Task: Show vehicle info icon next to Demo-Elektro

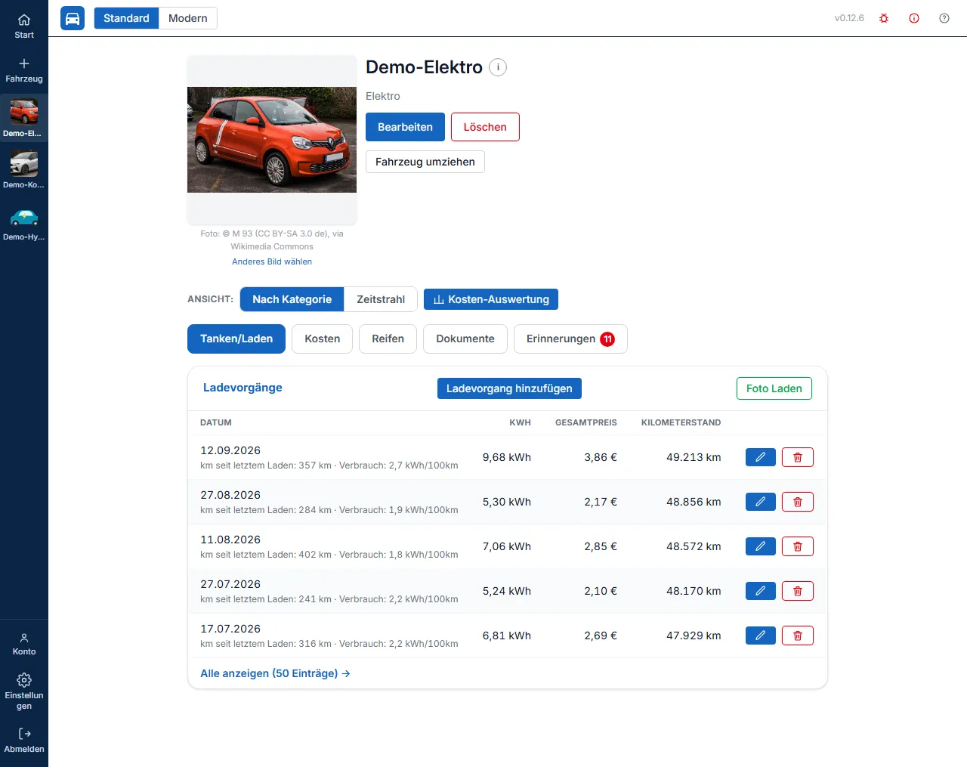Action: click(498, 67)
